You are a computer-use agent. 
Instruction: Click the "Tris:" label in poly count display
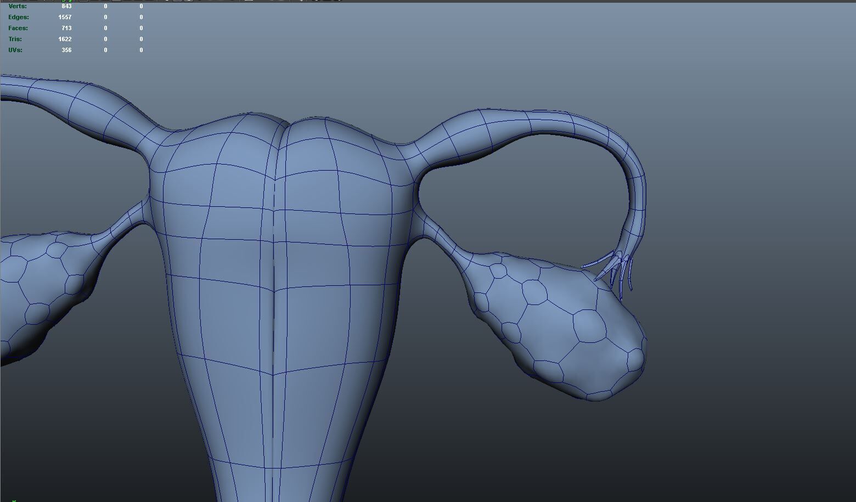[15, 39]
